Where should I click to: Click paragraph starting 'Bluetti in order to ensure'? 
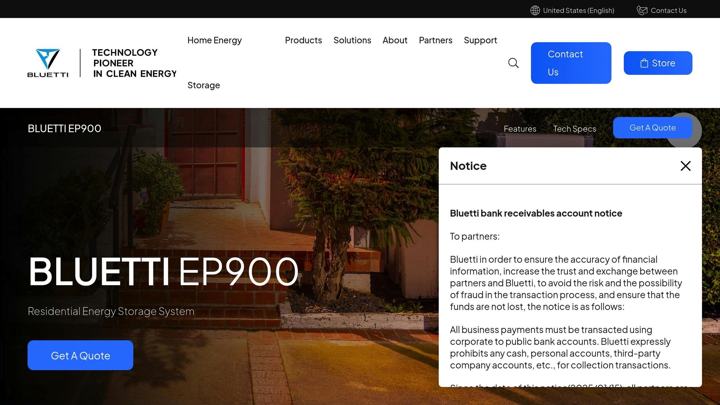[x=566, y=283]
